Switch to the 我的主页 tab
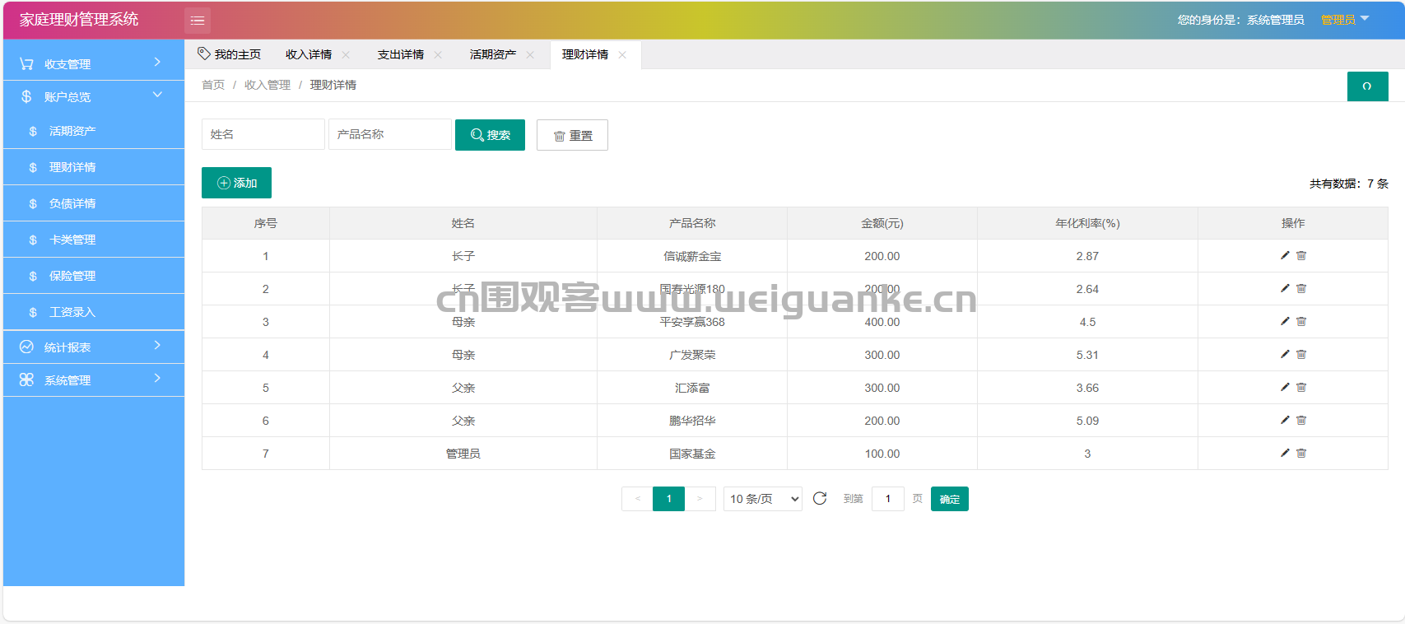This screenshot has width=1405, height=624. click(230, 54)
